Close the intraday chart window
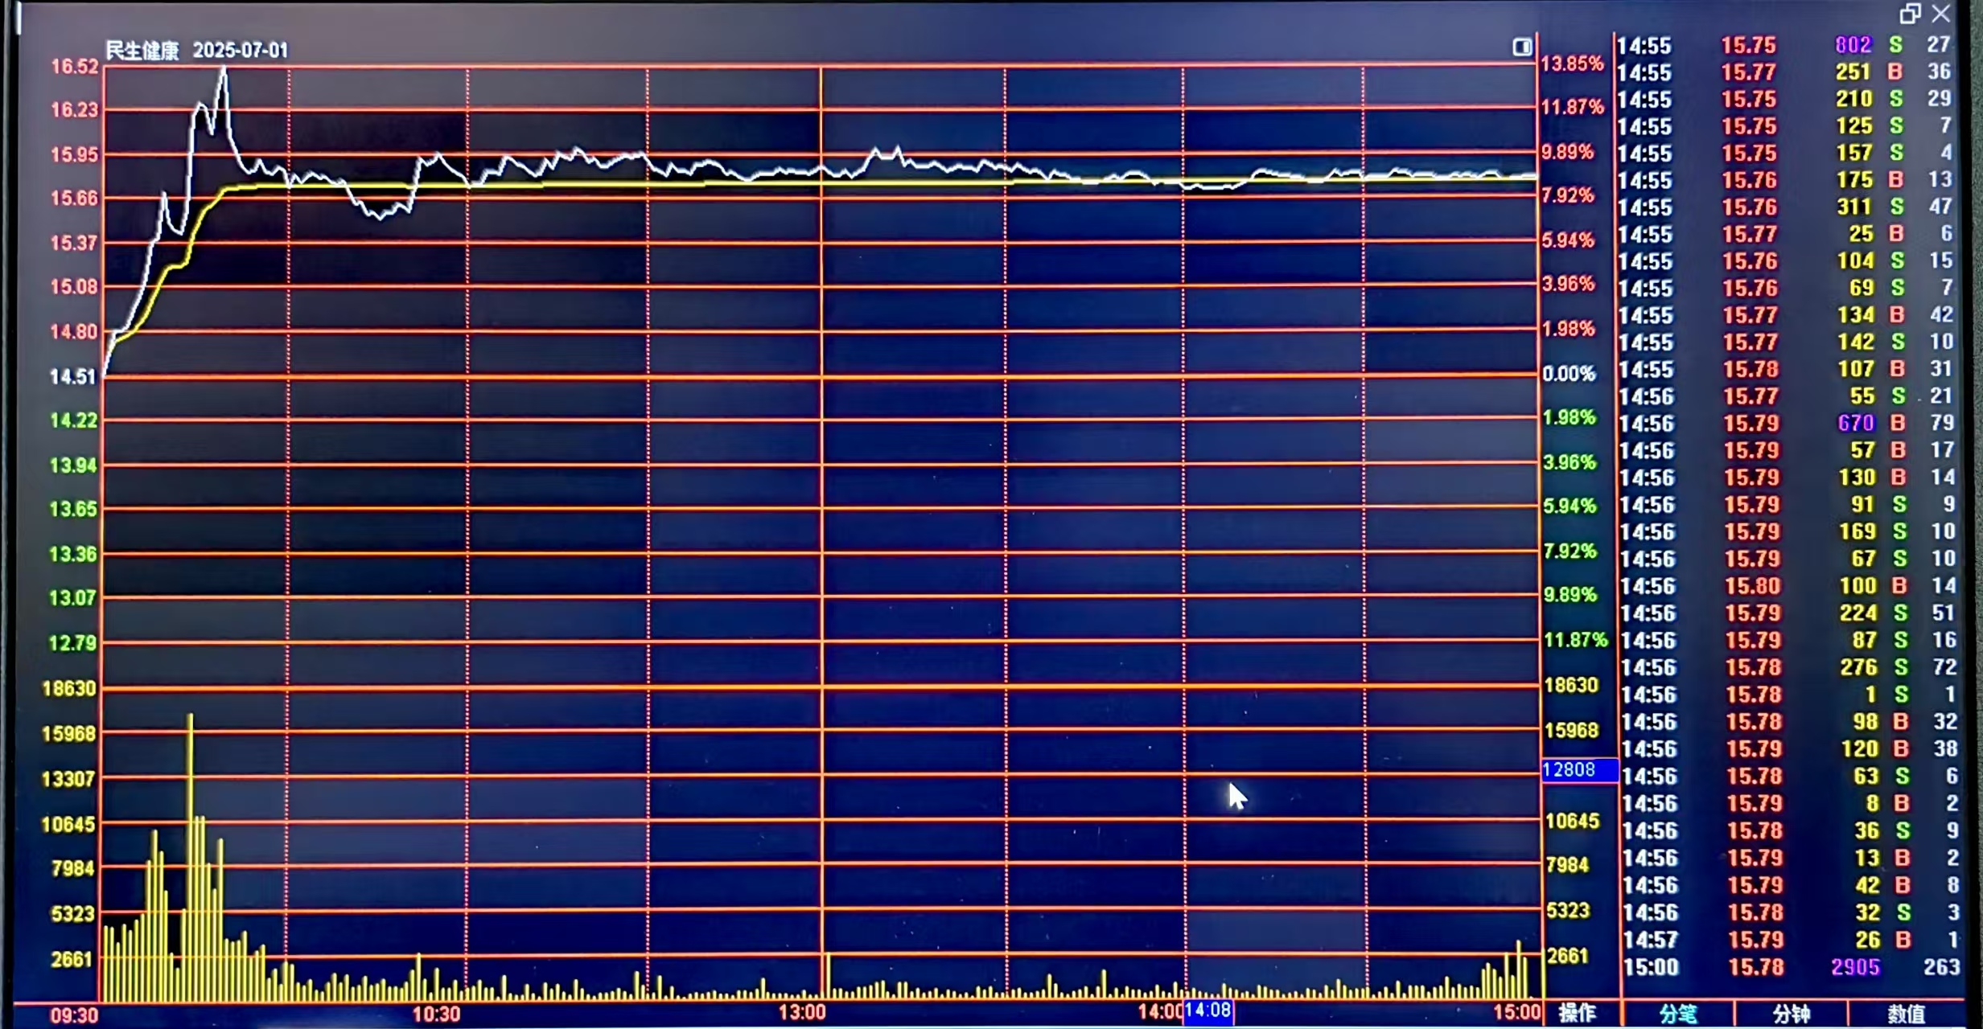This screenshot has height=1029, width=1983. 1941,14
